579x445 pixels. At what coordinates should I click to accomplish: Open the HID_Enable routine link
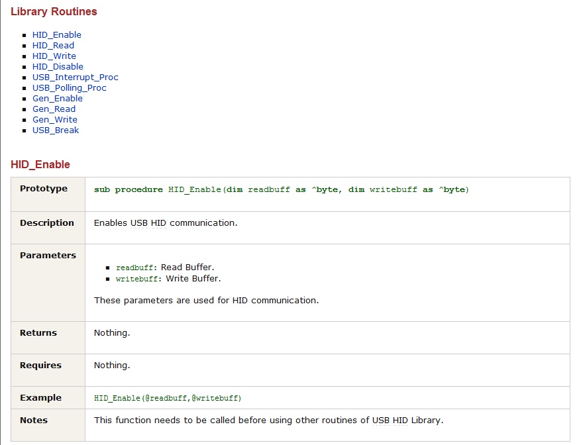coord(56,34)
